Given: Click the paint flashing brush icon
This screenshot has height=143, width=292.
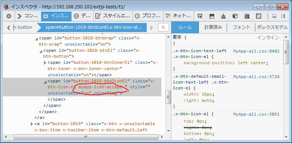Looking at the screenshot, I should [223, 16].
